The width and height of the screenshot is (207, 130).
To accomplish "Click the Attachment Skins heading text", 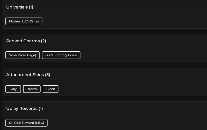I will 25,75.
